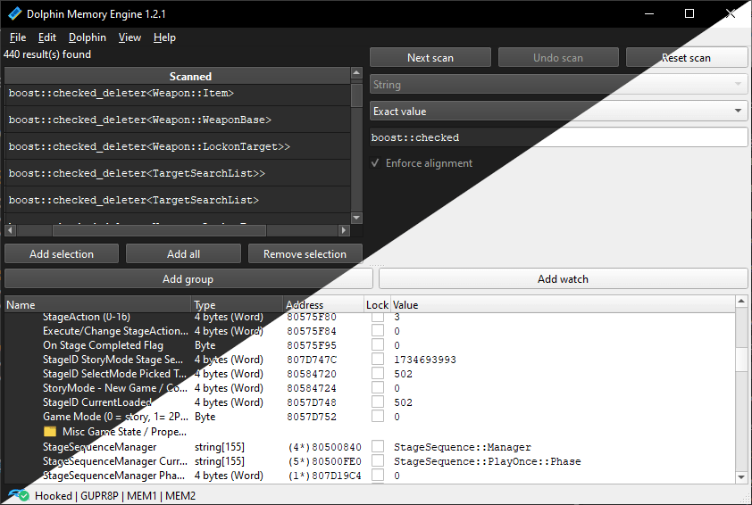Screen dimensions: 752x505
Task: Click the scanned results scroll up arrow
Action: (x=356, y=72)
